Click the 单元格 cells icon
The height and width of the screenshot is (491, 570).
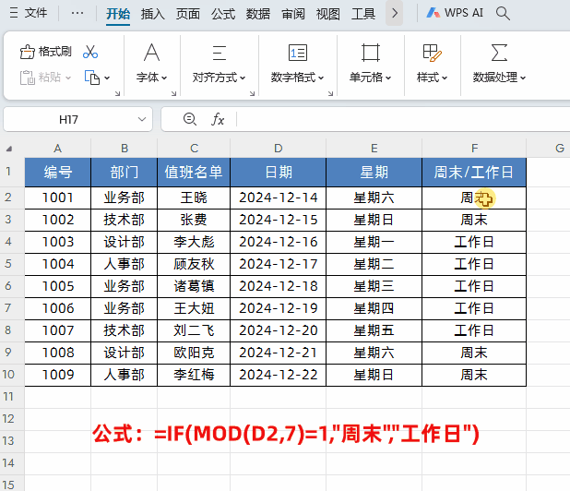point(371,53)
